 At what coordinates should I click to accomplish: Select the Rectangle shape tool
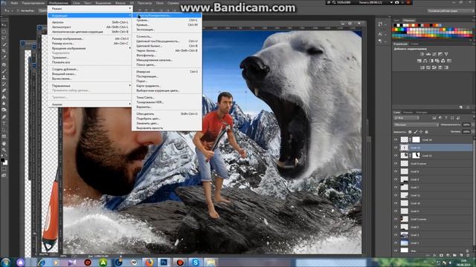click(x=4, y=136)
